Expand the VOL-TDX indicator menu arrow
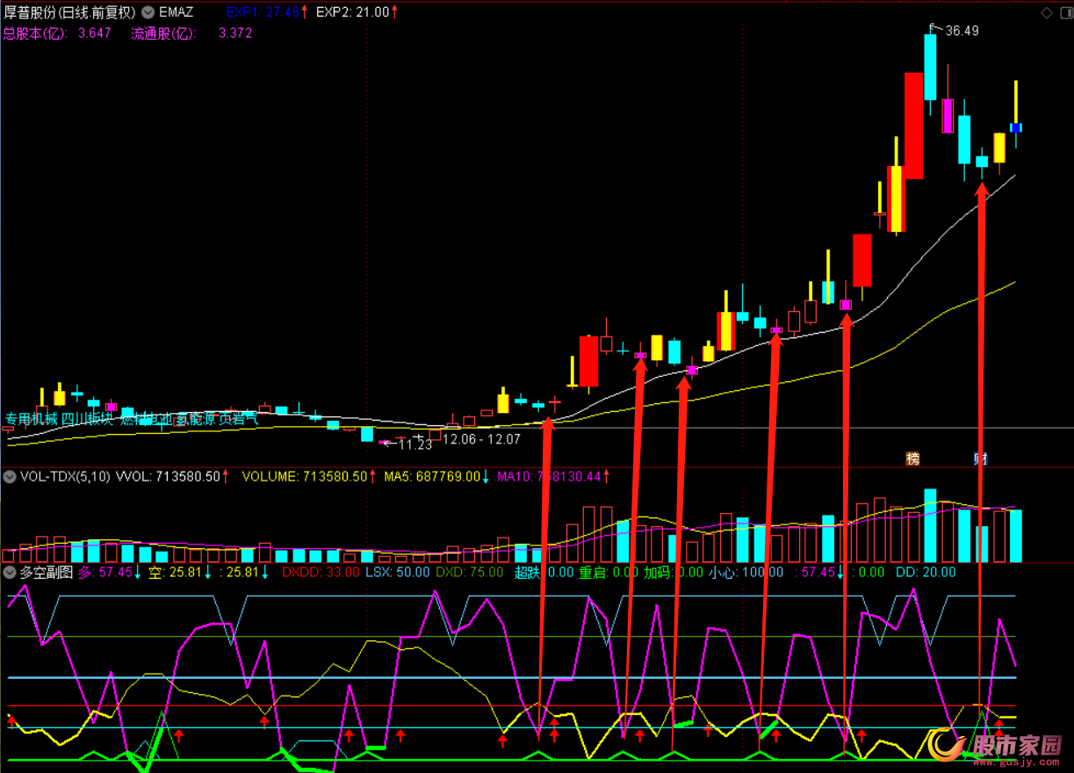 [x=10, y=477]
